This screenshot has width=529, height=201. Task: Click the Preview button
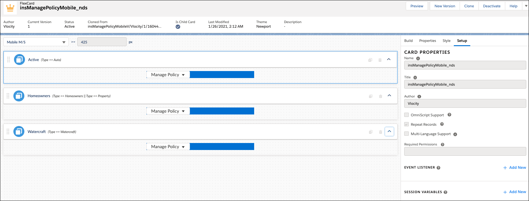pyautogui.click(x=417, y=6)
